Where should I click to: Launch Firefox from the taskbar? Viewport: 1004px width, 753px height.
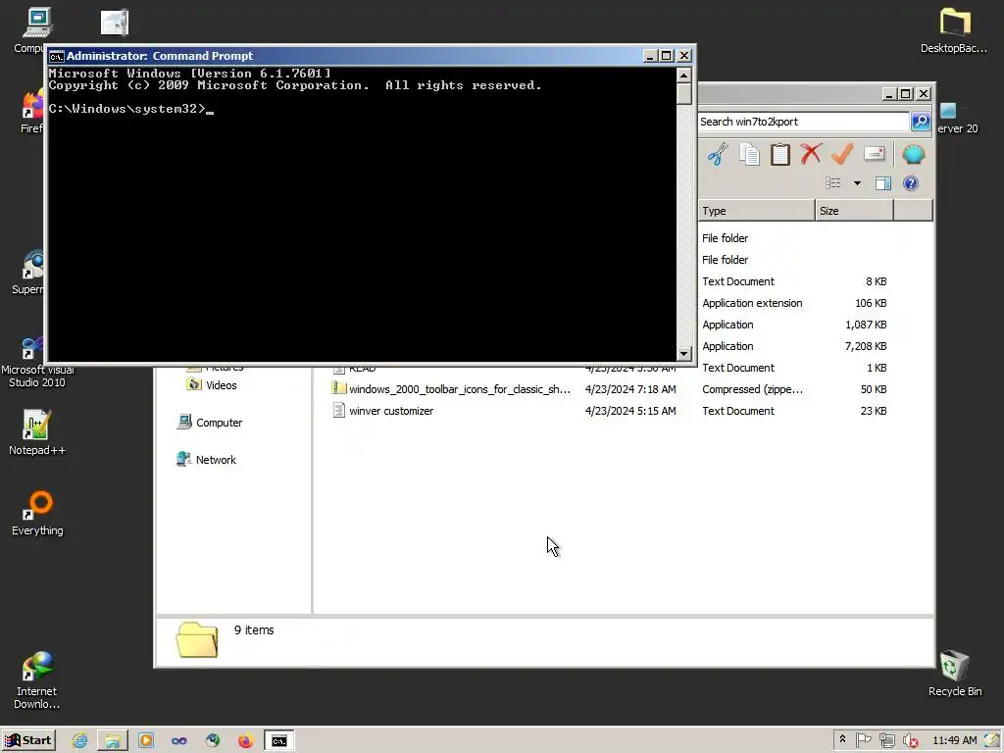pyautogui.click(x=245, y=741)
